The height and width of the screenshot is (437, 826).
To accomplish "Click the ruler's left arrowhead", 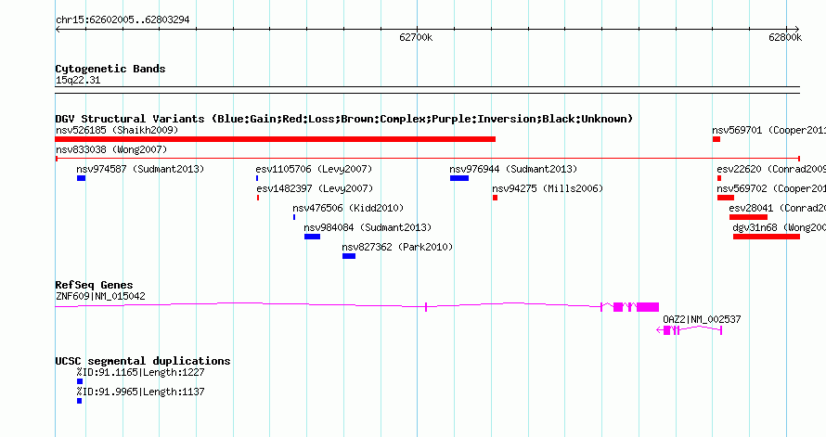I will pyautogui.click(x=58, y=30).
